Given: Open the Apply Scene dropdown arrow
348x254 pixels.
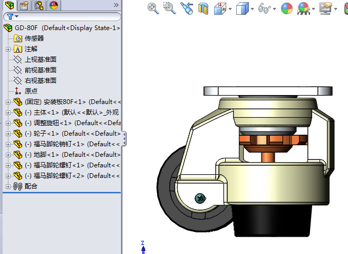Looking at the screenshot, I should click(x=313, y=9).
